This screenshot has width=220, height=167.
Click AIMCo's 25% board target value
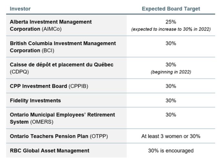(171, 22)
